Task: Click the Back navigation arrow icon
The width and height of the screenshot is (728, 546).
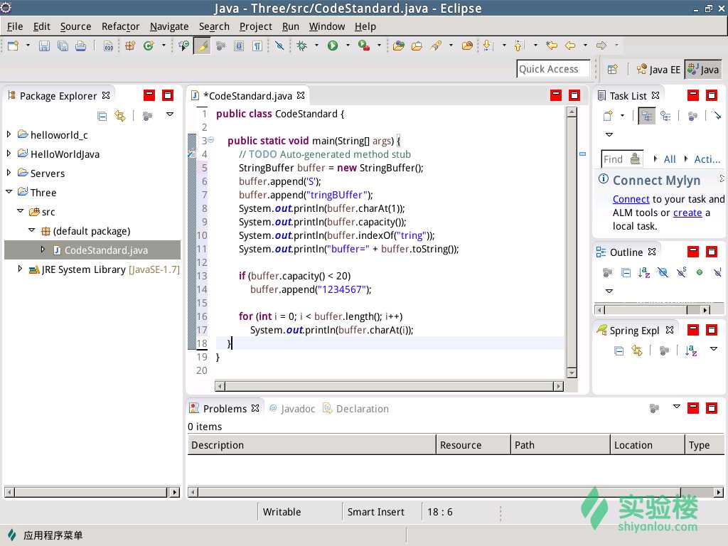Action: [x=570, y=45]
